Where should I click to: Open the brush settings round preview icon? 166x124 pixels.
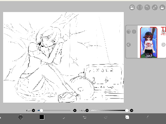tap(21, 117)
